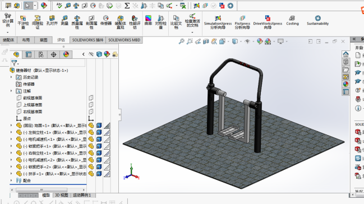This screenshot has height=204, width=364.
Task: Open ConfigurationManager tab icon
Action: [41, 54]
